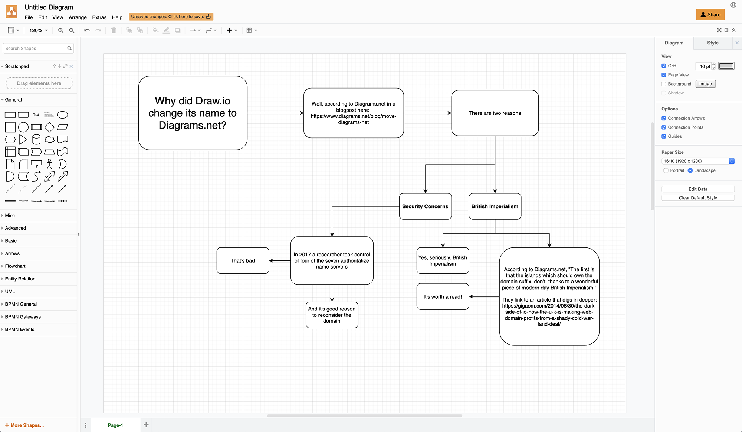Click the grid color swatch
This screenshot has width=742, height=432.
pos(726,66)
